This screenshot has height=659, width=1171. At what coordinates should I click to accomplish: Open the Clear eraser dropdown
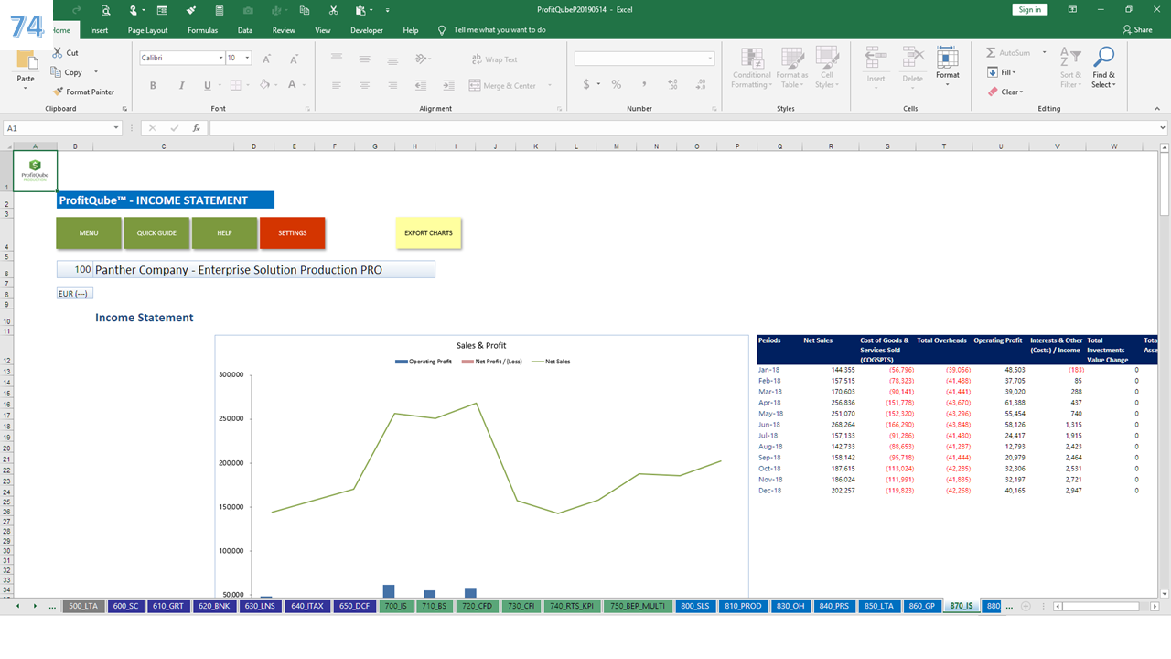coord(1005,92)
